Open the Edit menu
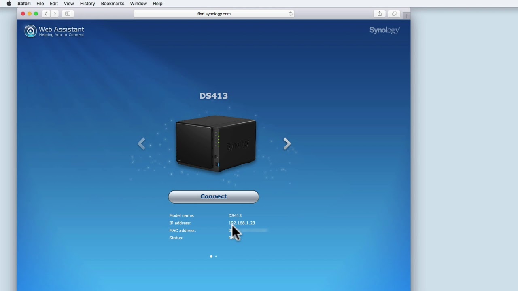 pyautogui.click(x=54, y=4)
